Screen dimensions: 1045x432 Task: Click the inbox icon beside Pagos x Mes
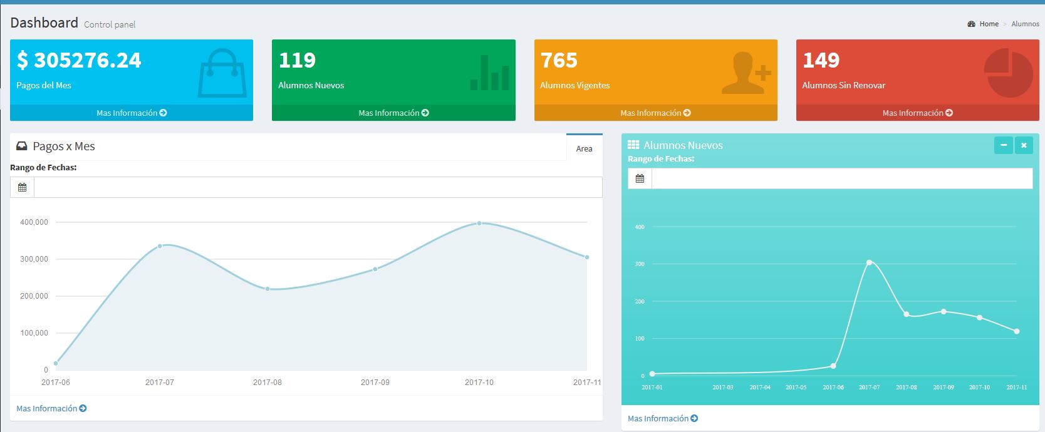pos(22,146)
